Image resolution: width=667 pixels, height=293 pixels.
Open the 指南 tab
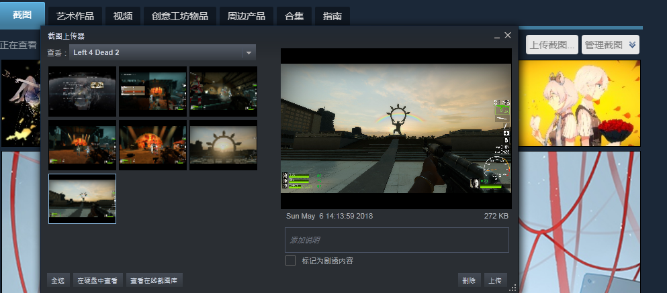click(332, 17)
